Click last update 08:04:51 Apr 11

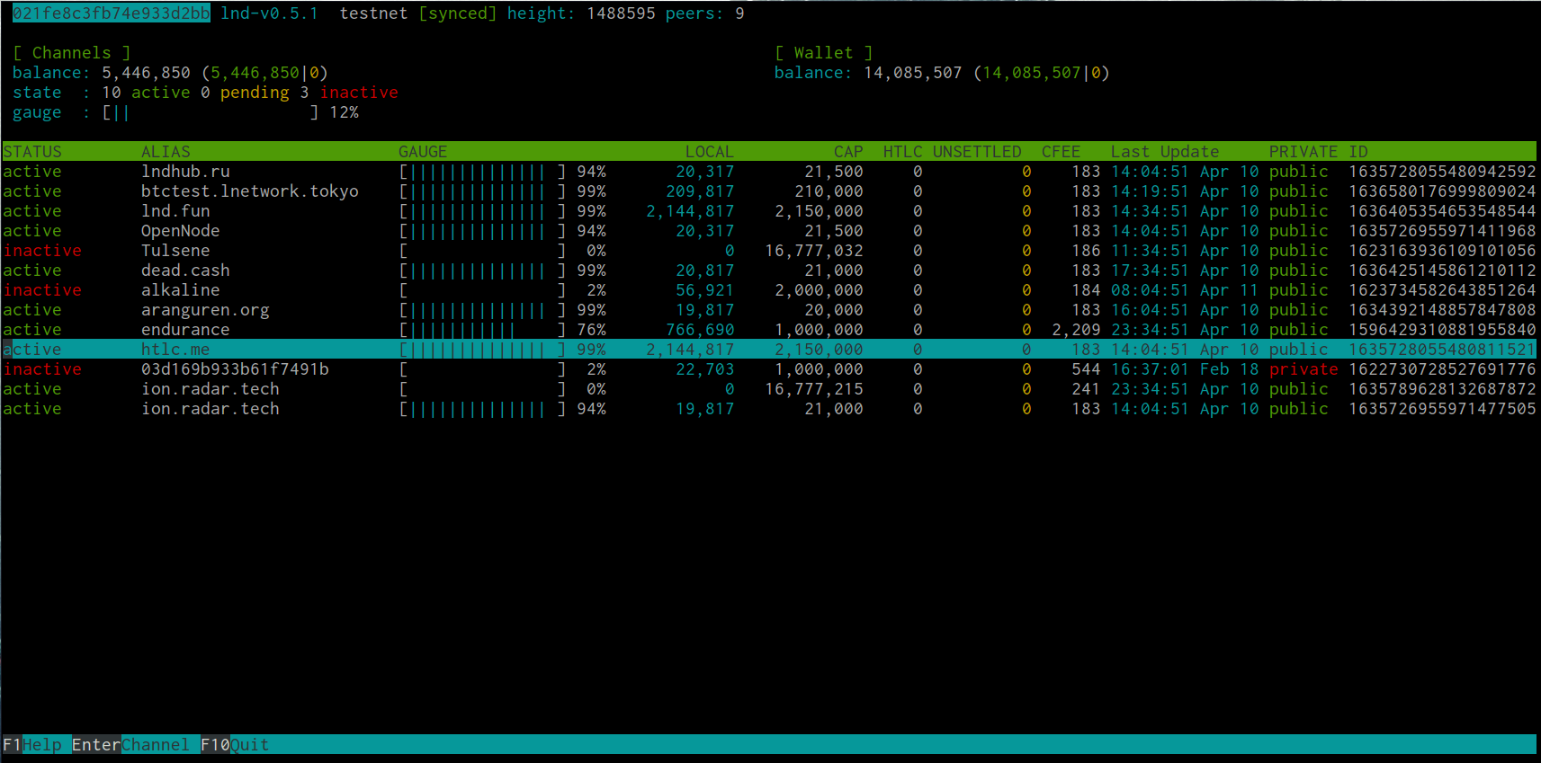pyautogui.click(x=1185, y=290)
